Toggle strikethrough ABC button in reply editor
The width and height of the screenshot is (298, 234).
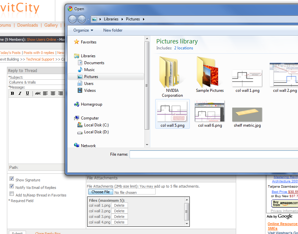pyautogui.click(x=38, y=93)
